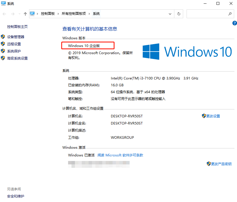
Task: Click the WORKGROUP value
Action: (x=122, y=137)
